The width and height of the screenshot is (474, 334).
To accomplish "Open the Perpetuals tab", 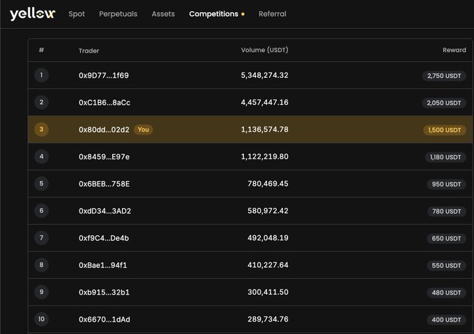I will pos(118,14).
